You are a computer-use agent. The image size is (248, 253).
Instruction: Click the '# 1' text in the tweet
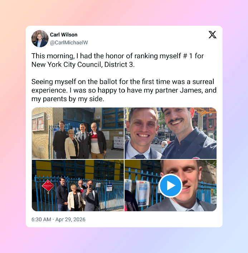coord(188,56)
